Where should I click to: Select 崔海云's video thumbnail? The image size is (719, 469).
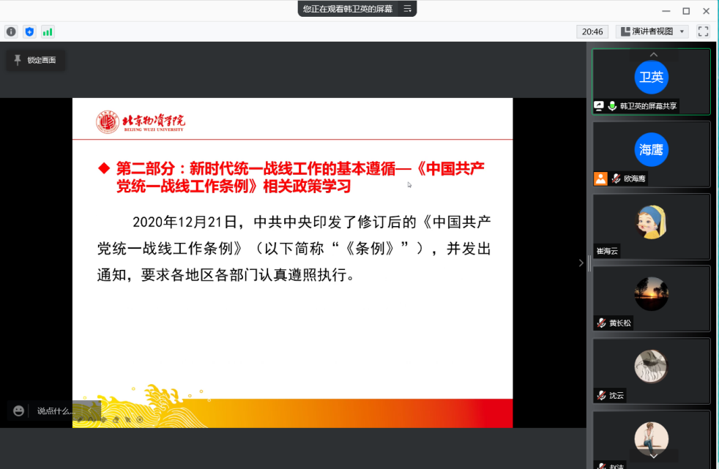click(651, 226)
